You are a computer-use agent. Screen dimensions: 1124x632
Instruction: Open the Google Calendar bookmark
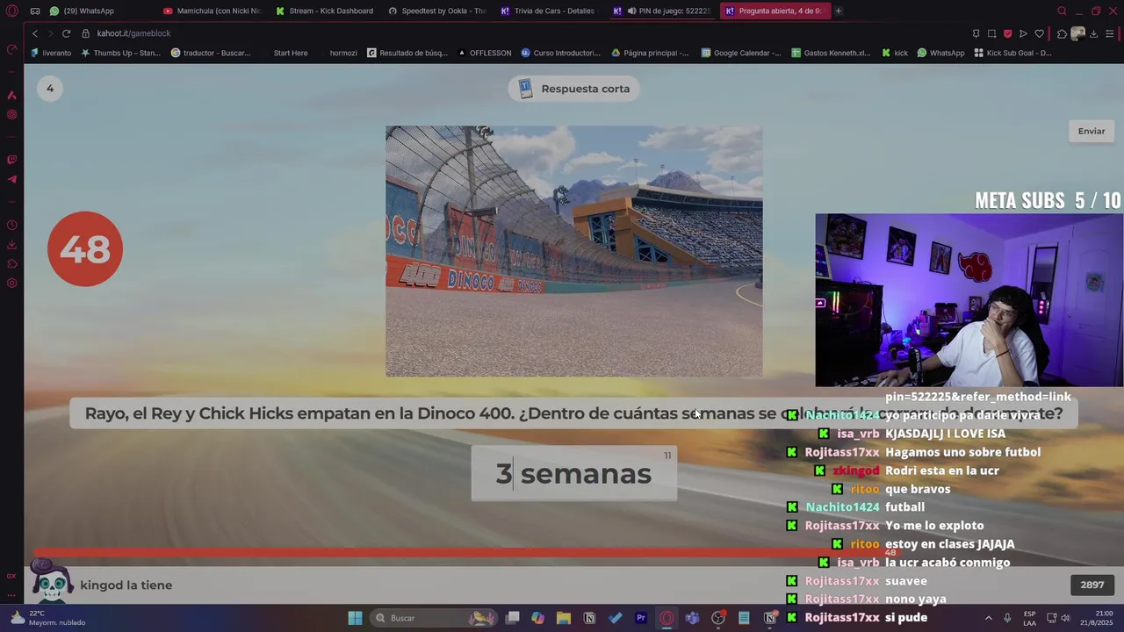click(741, 53)
